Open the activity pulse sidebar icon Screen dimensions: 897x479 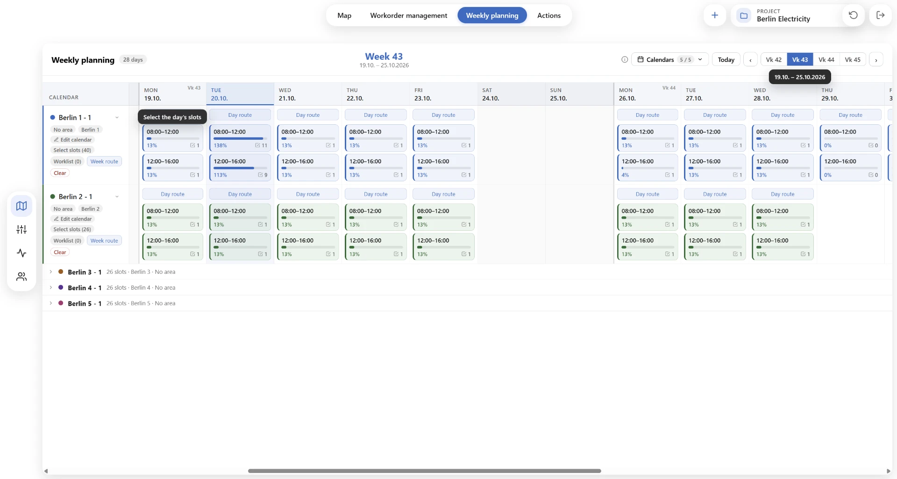coord(21,253)
